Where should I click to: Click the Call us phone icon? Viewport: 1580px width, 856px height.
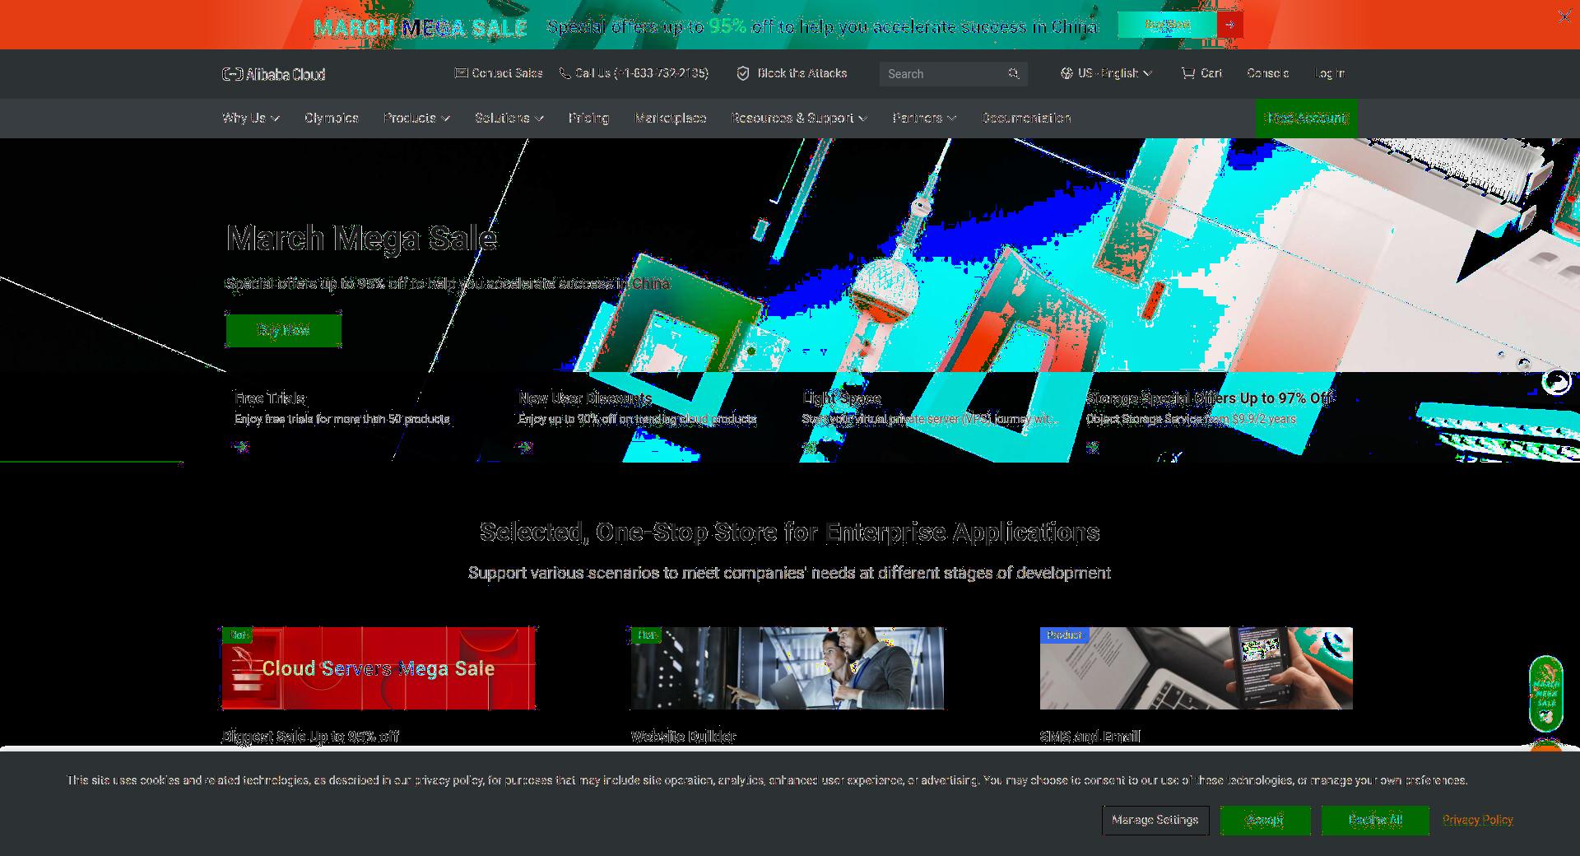pyautogui.click(x=565, y=73)
